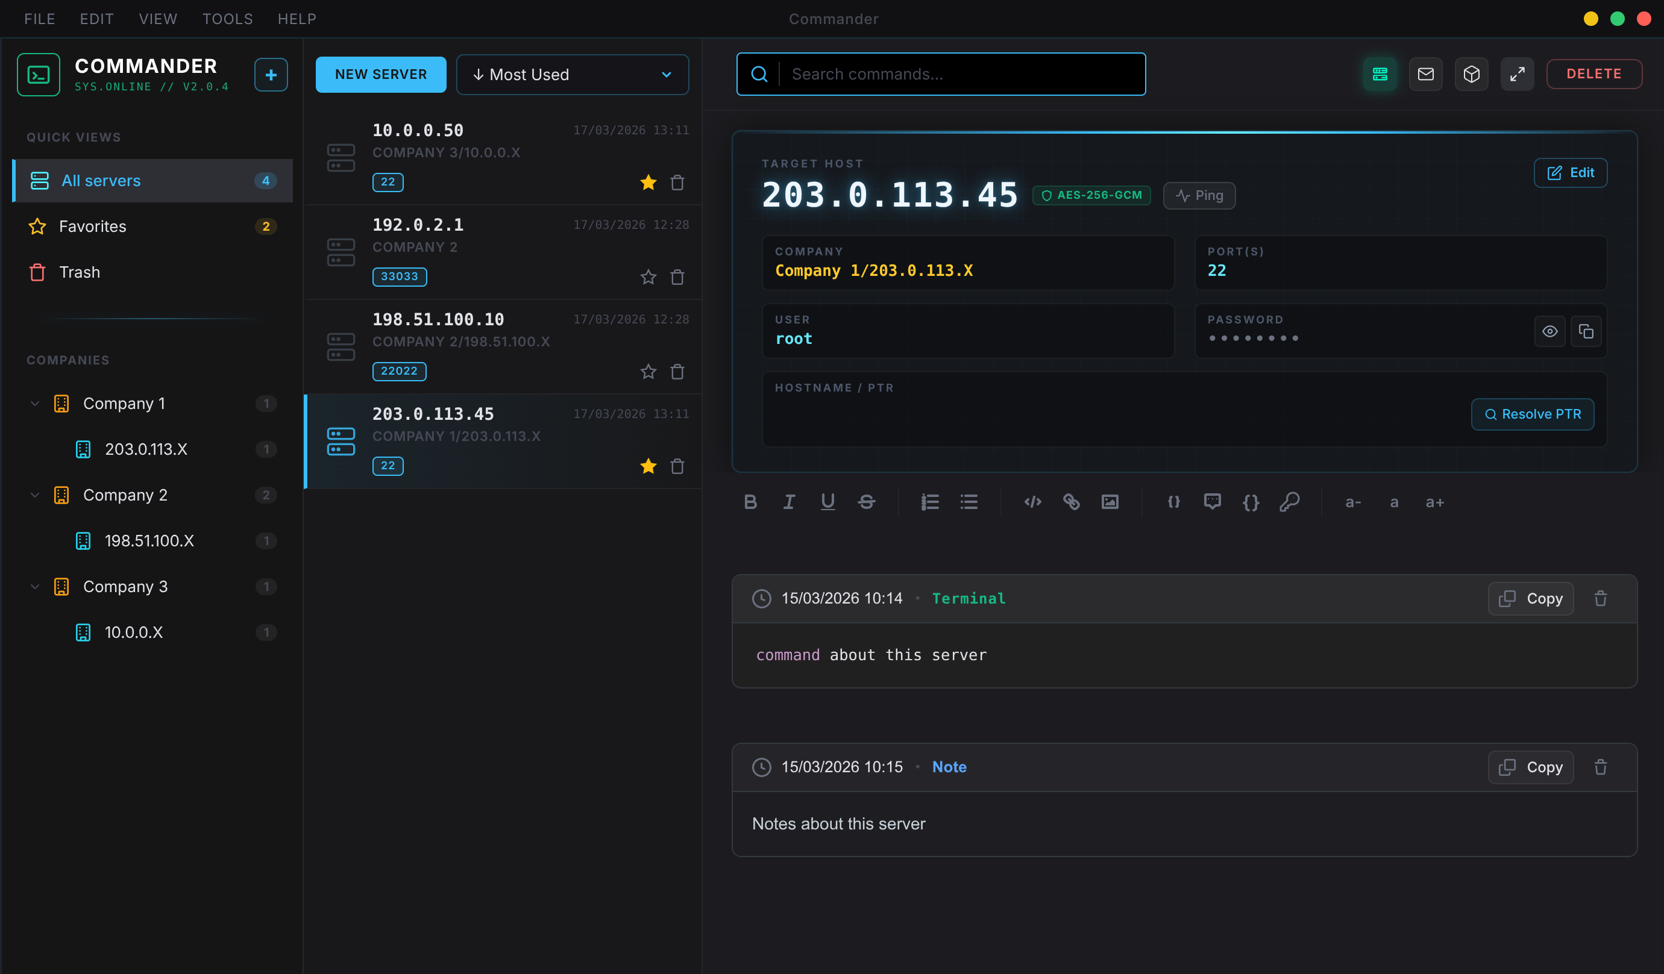The height and width of the screenshot is (974, 1664).
Task: Insert numbered list in editor
Action: tap(930, 502)
